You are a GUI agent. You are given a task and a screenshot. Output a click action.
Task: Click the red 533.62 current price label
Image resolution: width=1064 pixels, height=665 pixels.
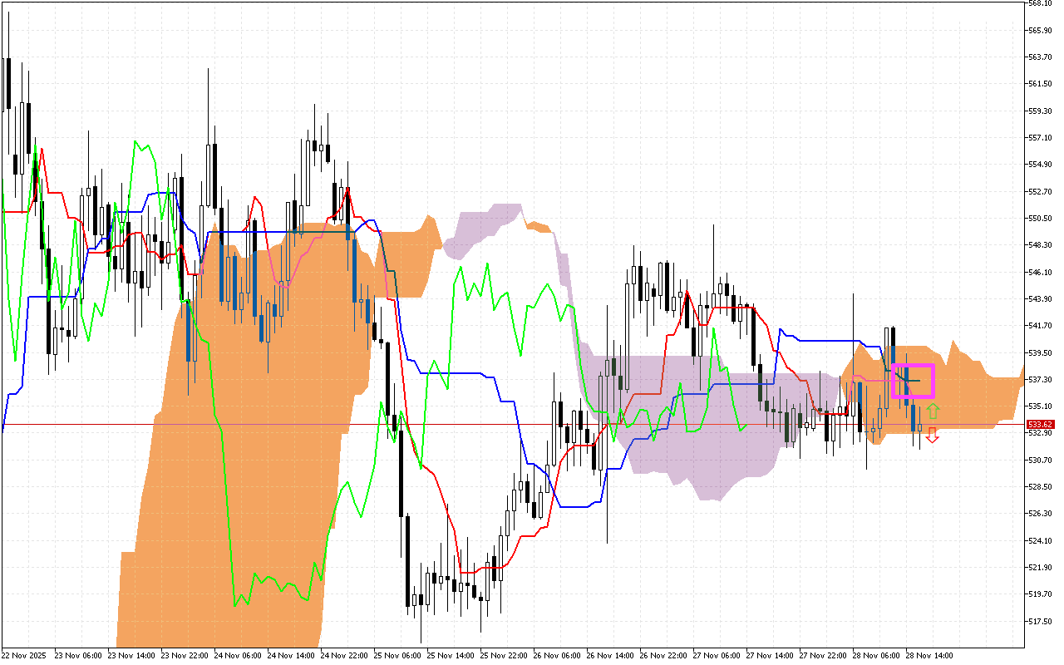[1040, 425]
